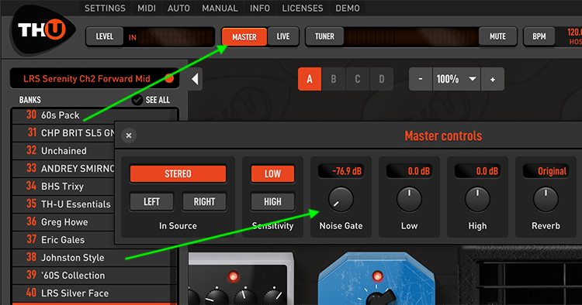Select the Eric Gales bank
The image size is (582, 305).
[x=64, y=239]
